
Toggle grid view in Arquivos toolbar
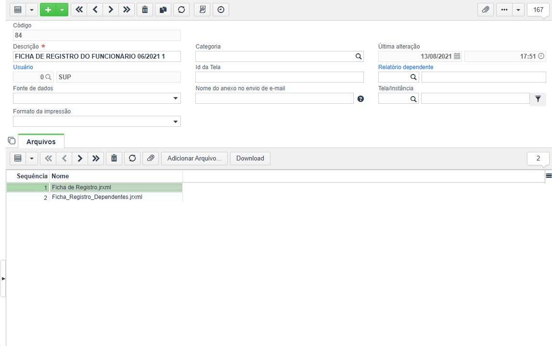[x=18, y=158]
